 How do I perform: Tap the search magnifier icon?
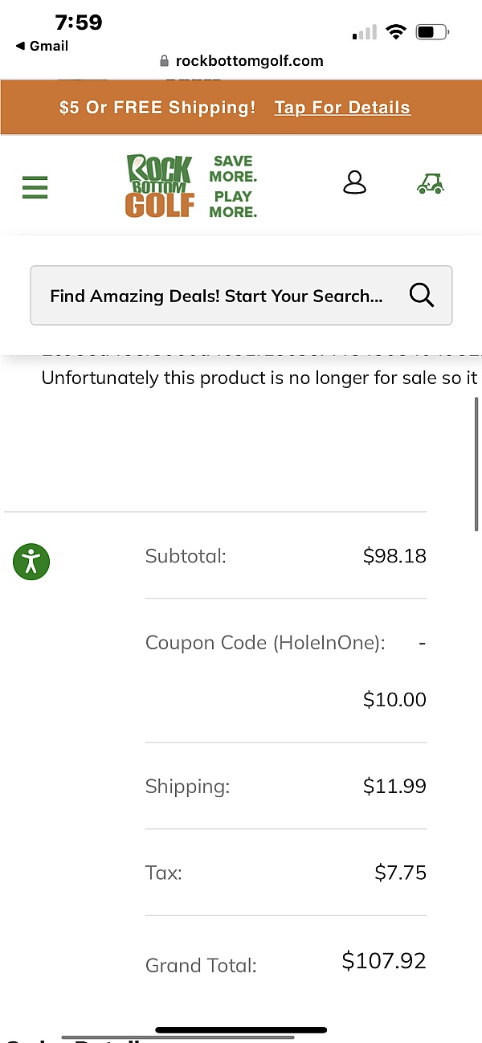[421, 296]
